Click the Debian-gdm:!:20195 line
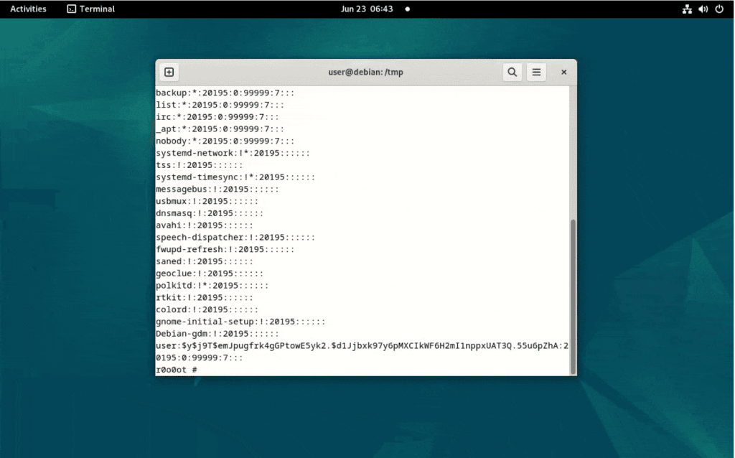The width and height of the screenshot is (735, 458). 217,334
